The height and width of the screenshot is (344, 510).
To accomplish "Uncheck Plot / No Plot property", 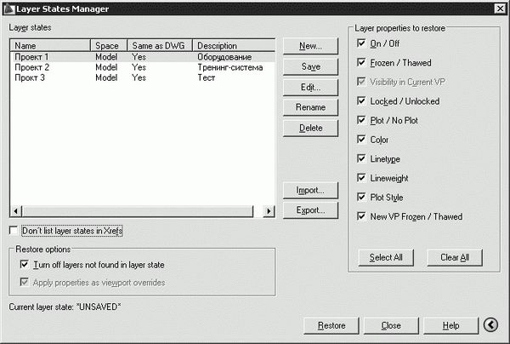I will (x=361, y=120).
